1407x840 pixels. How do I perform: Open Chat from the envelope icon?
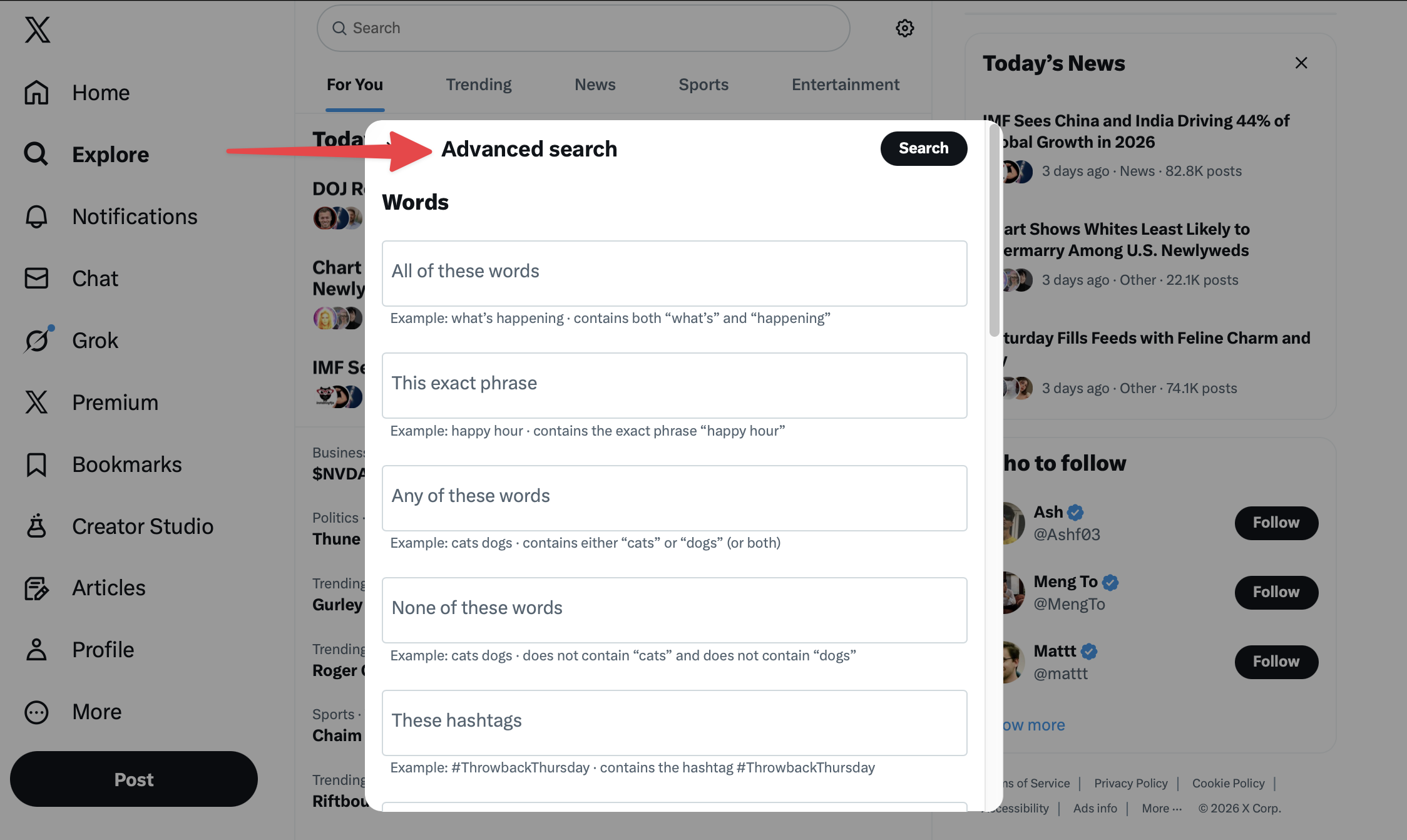click(x=36, y=278)
